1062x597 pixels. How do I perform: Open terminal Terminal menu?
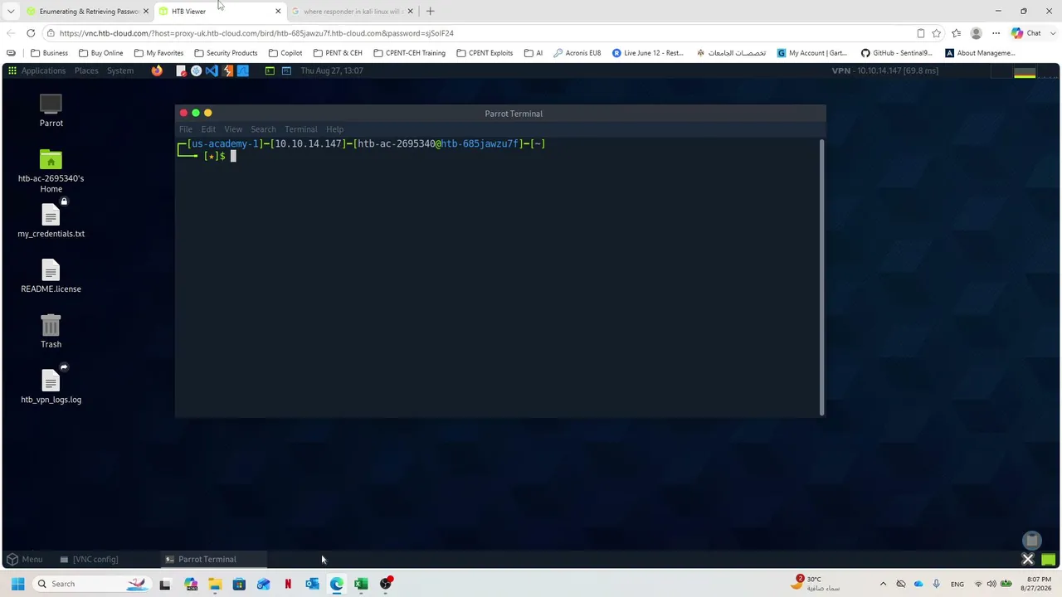(300, 129)
